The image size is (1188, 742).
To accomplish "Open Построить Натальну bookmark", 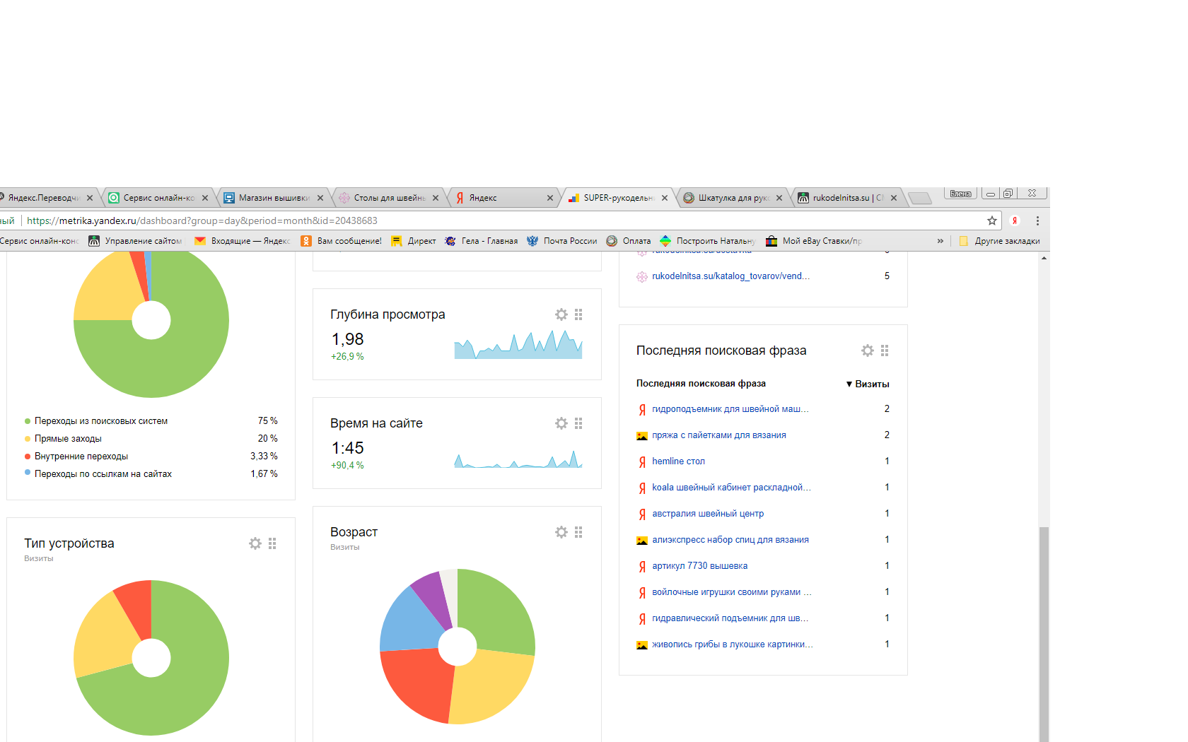I will point(708,241).
